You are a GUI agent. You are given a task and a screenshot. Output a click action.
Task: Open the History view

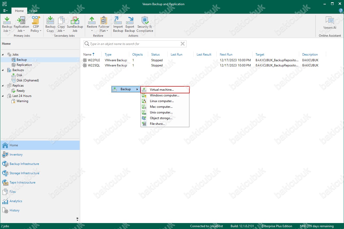click(x=40, y=210)
